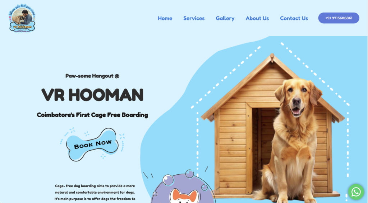Click the VR Hooman circular logo
This screenshot has width=368, height=203.
(22, 18)
